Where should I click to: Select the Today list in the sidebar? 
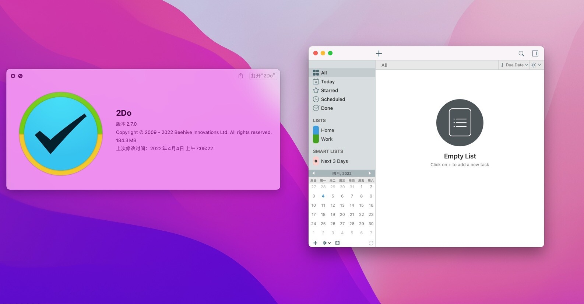(x=342, y=81)
